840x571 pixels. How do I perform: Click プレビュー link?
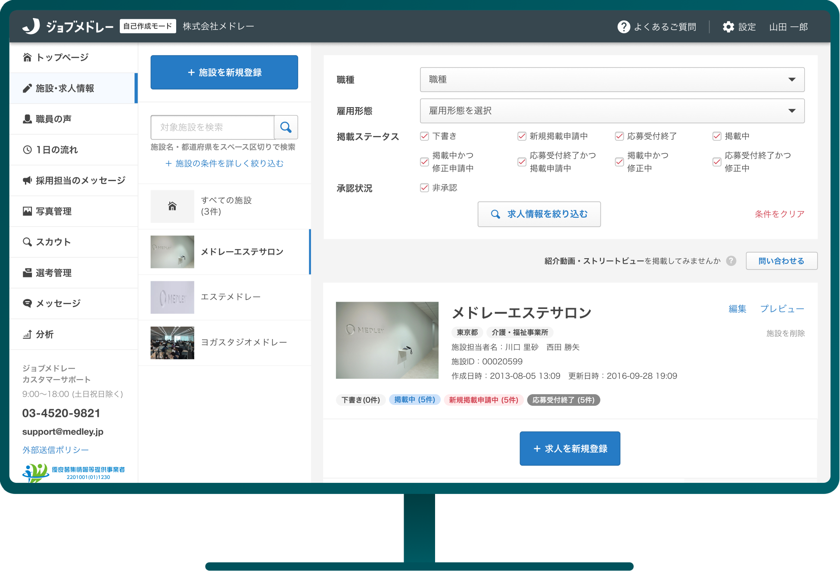(x=782, y=309)
